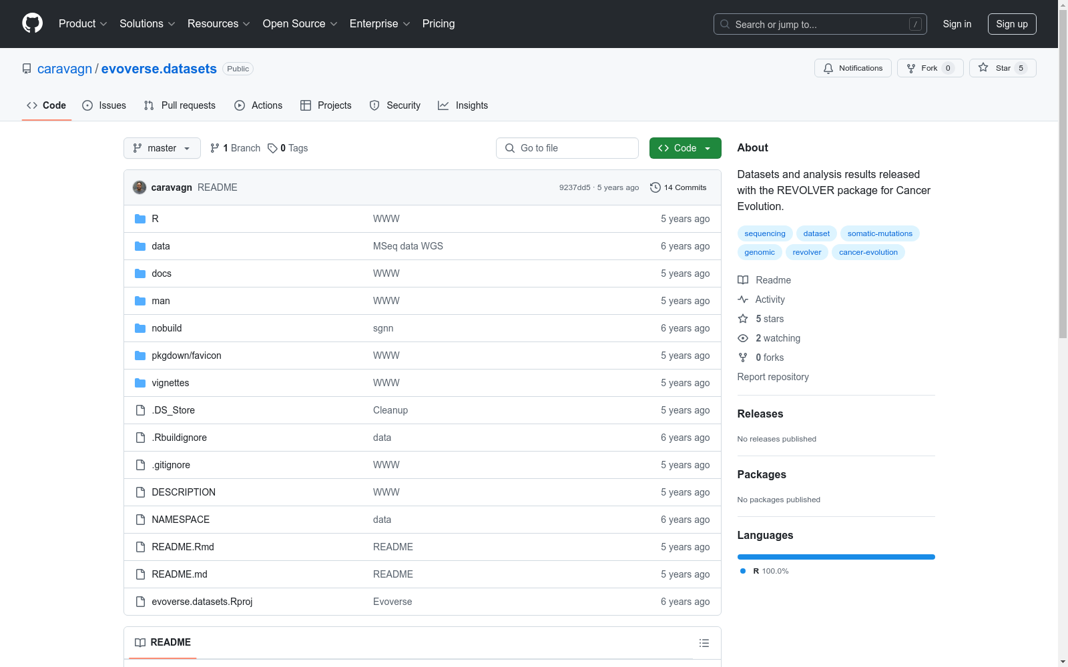Image resolution: width=1068 pixels, height=667 pixels.
Task: Select the cancer-evolution topic tag
Action: pos(868,252)
